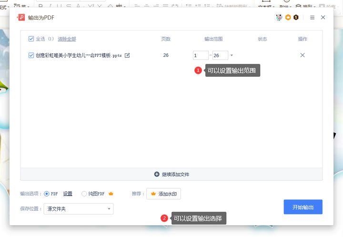The image size is (343, 237).
Task: Select the 纯图PDF radio option
Action: [x=84, y=194]
